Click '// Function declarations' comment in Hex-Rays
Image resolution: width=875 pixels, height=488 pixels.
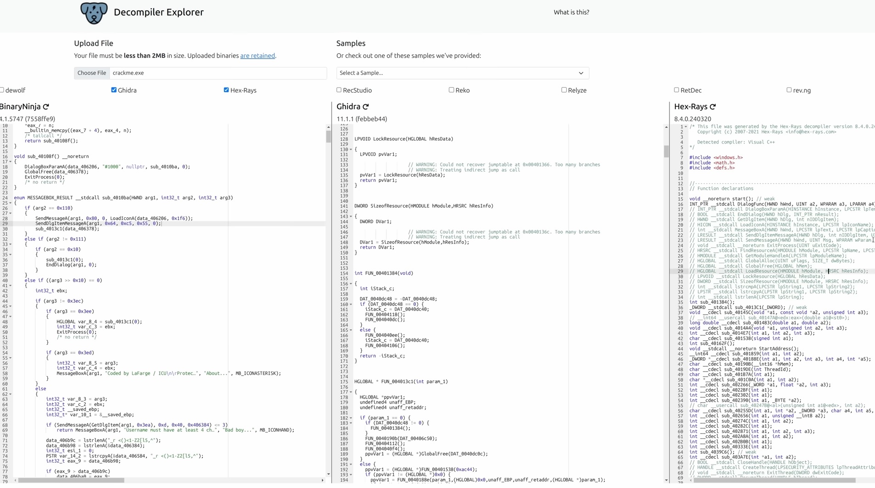721,189
